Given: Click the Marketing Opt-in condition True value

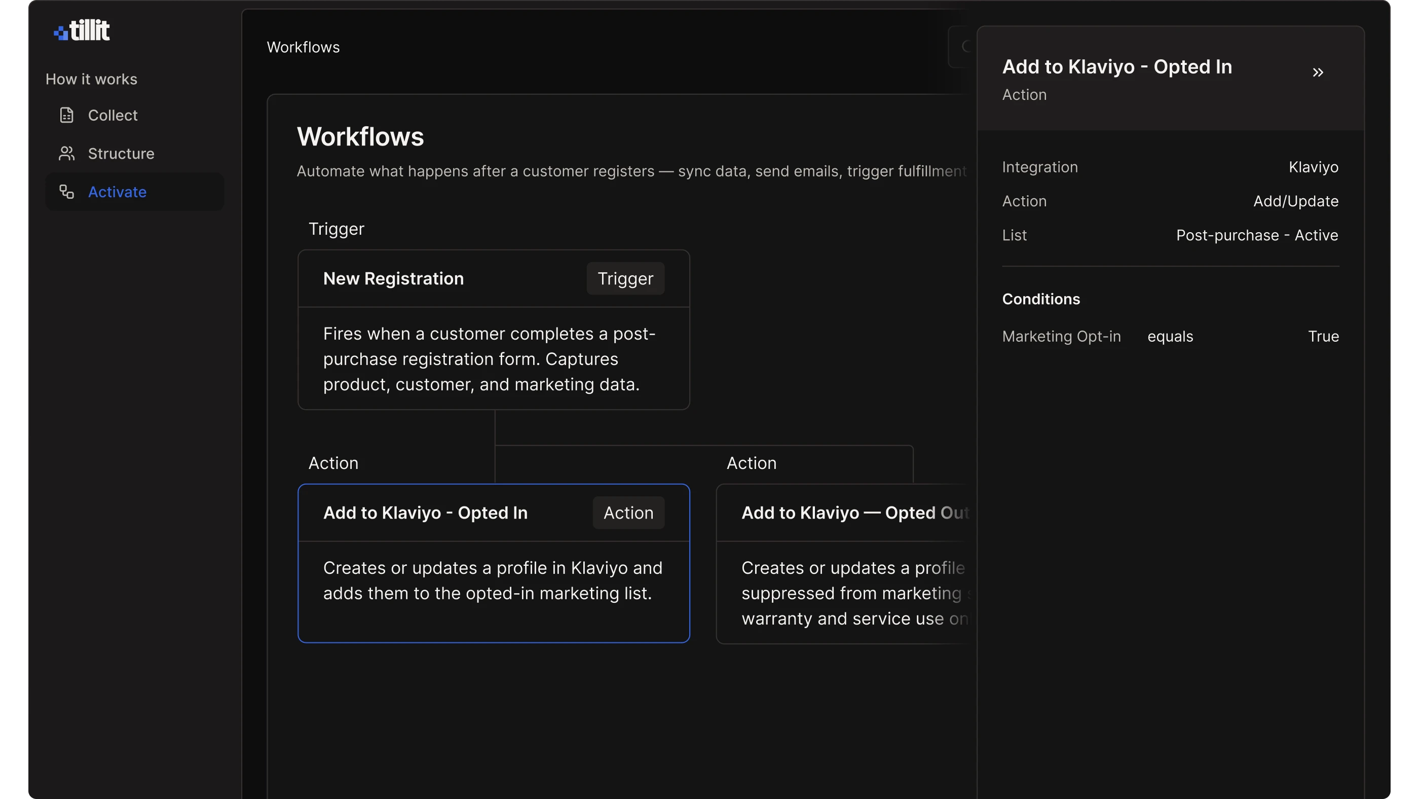Looking at the screenshot, I should (x=1323, y=336).
